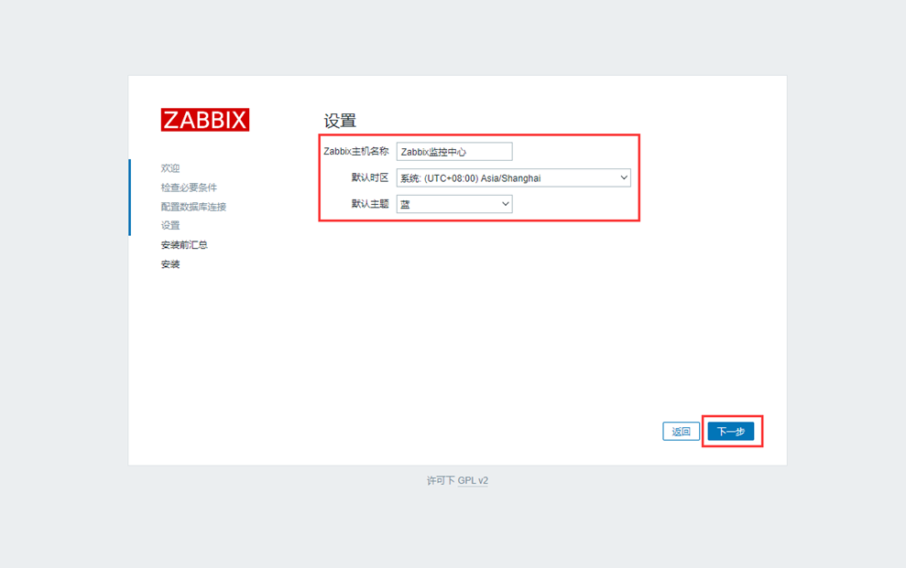Select the 配置数据库连接 step
Screen dimensions: 906x568
coord(193,207)
